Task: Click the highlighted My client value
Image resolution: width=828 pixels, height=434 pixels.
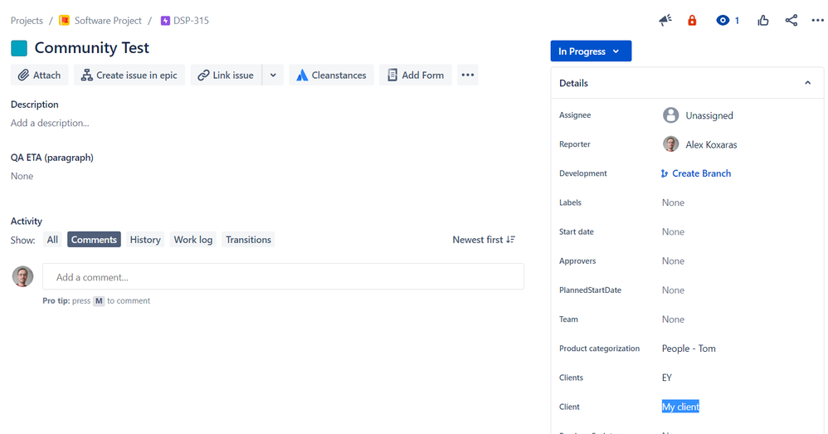Action: 680,407
